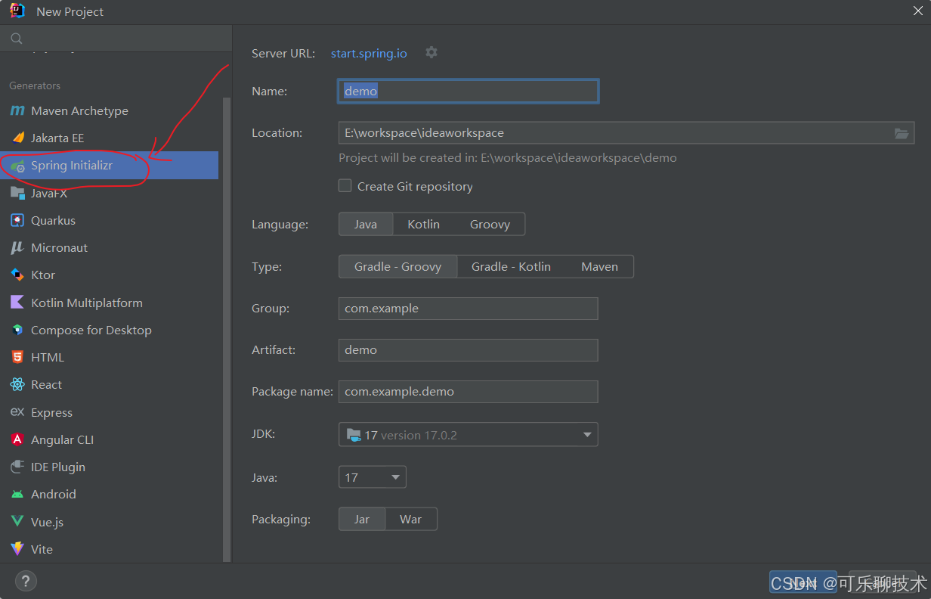
Task: Select the Quarkus logo icon
Action: point(17,220)
